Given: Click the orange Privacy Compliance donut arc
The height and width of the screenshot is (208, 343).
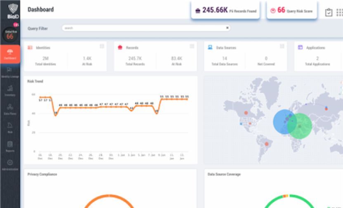Looking at the screenshot, I should point(109,196).
